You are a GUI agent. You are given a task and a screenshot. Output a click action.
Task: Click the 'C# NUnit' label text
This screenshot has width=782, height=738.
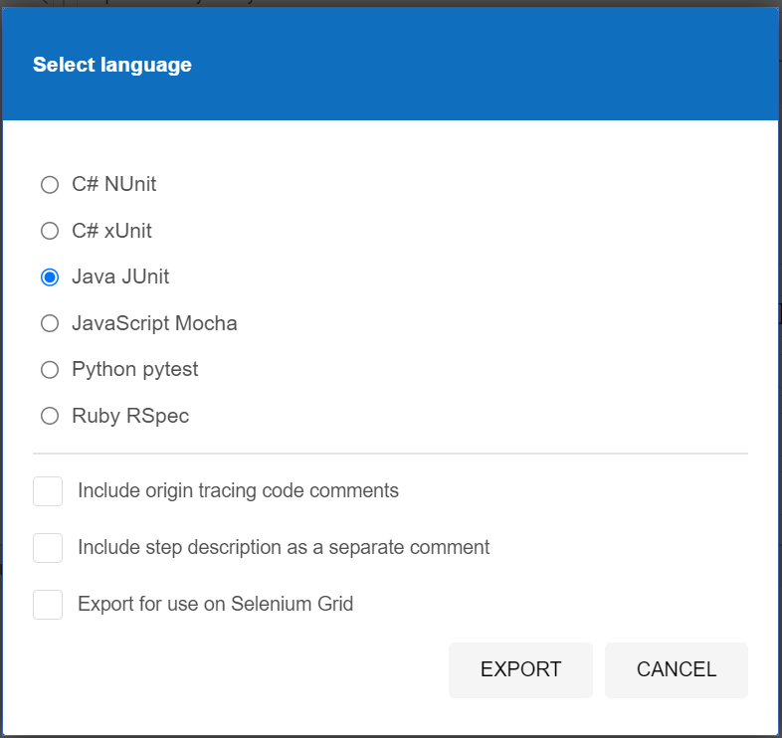(113, 184)
